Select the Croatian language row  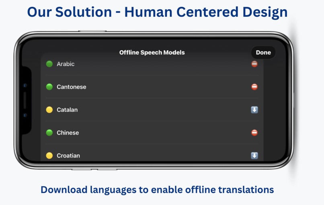pyautogui.click(x=152, y=153)
